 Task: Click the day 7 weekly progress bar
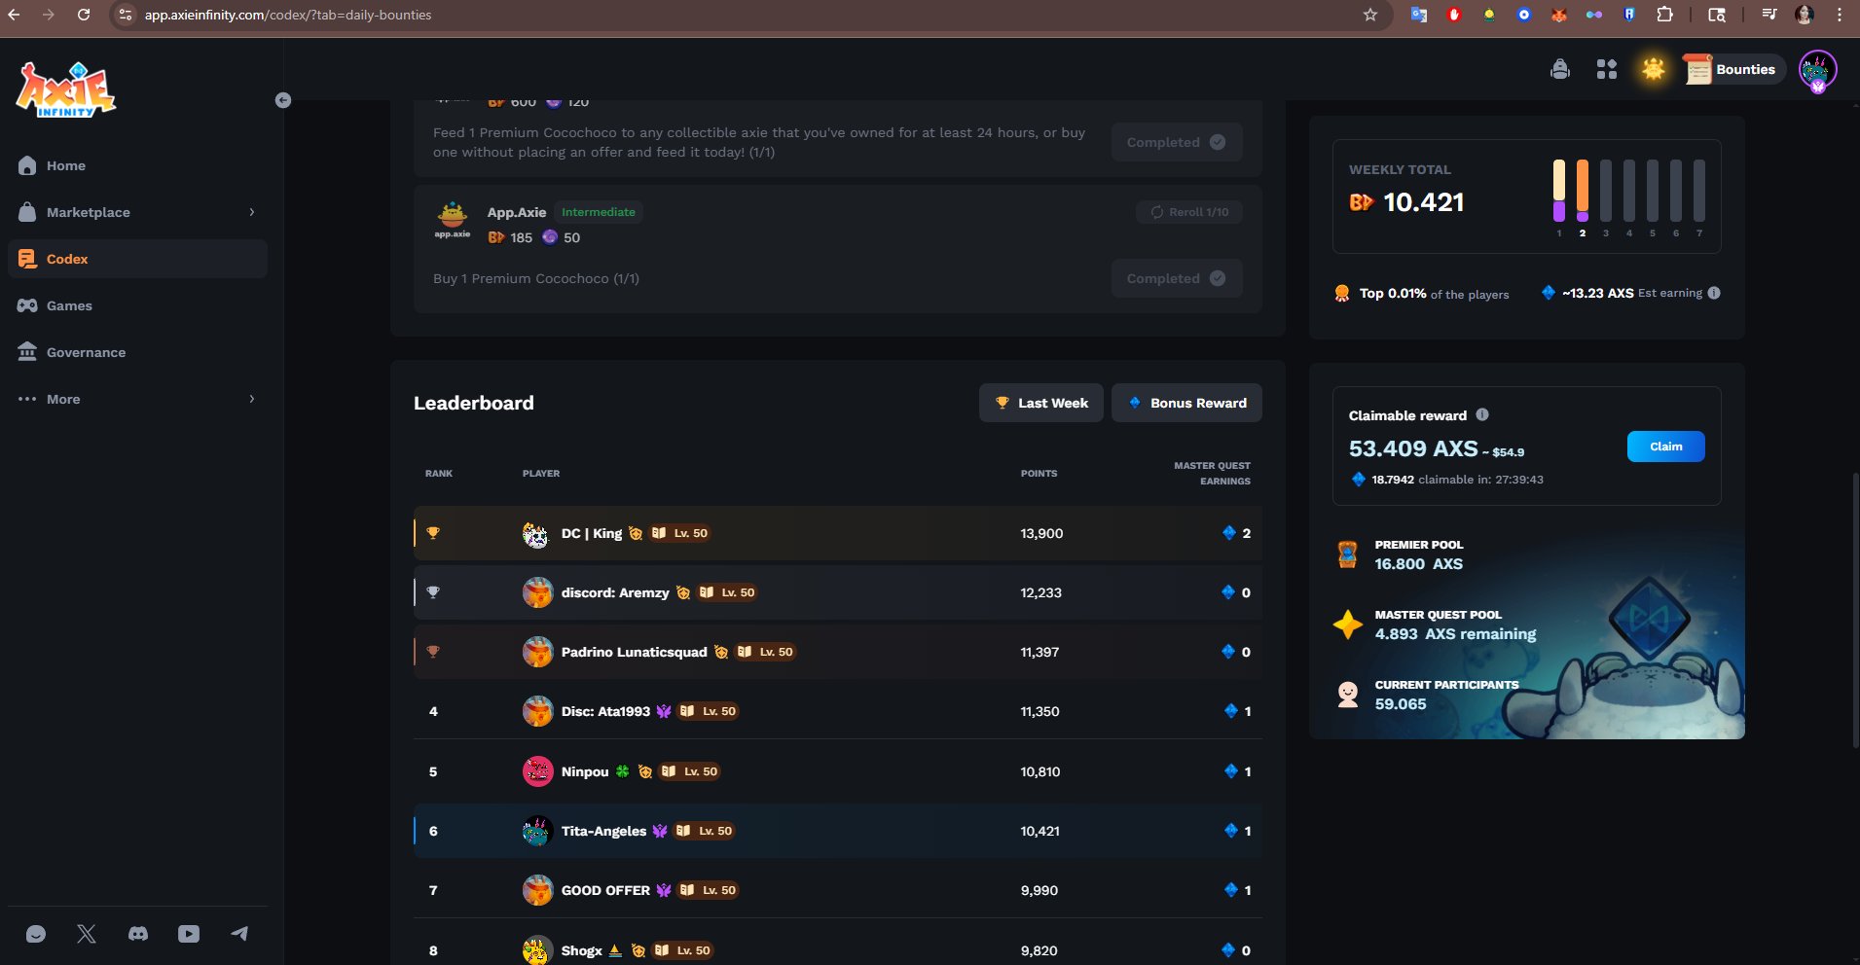tap(1699, 191)
